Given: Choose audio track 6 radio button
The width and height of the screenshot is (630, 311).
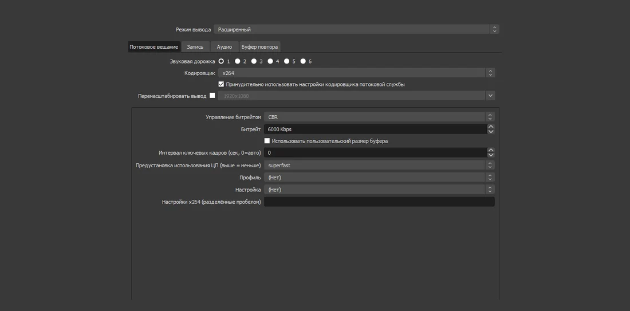Looking at the screenshot, I should coord(303,61).
